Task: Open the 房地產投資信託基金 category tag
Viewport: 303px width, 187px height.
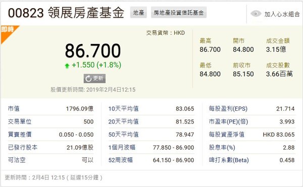Action: [179, 13]
